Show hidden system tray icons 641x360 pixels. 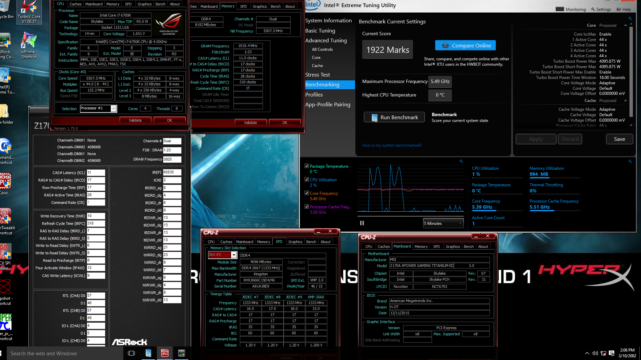[587, 353]
